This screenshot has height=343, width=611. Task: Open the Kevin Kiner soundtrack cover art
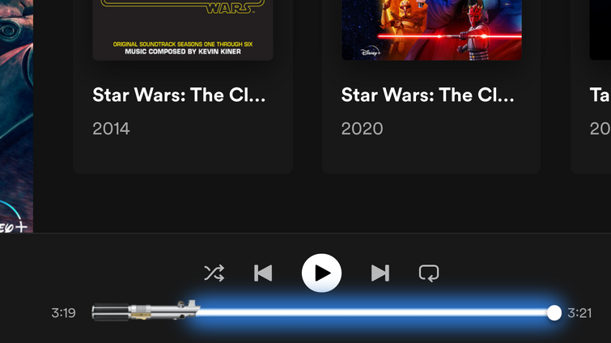[183, 30]
